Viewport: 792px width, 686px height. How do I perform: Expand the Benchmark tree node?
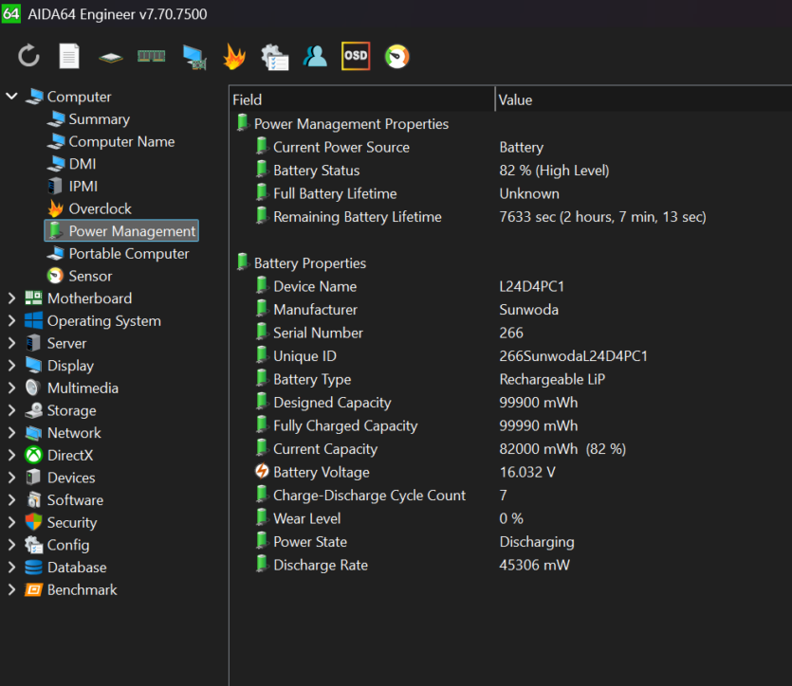[x=11, y=589]
